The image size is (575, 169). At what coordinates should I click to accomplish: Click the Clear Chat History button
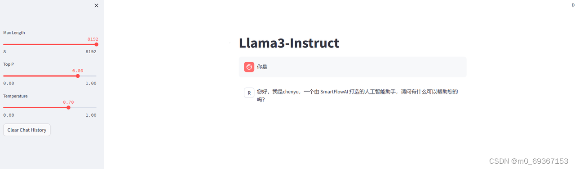[x=27, y=130]
